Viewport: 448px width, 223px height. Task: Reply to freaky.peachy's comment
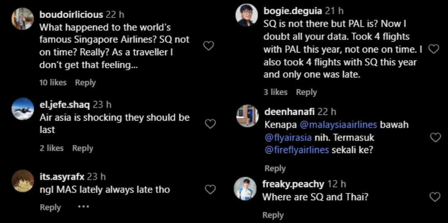point(273,215)
